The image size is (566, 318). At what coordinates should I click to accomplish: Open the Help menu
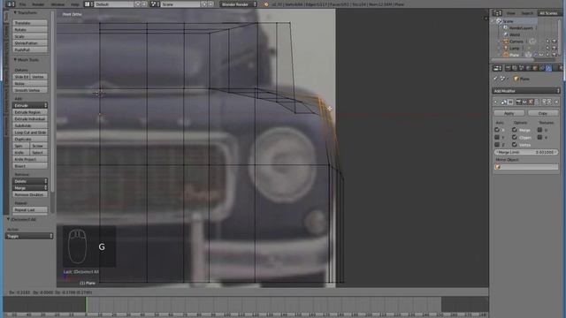[x=74, y=4]
